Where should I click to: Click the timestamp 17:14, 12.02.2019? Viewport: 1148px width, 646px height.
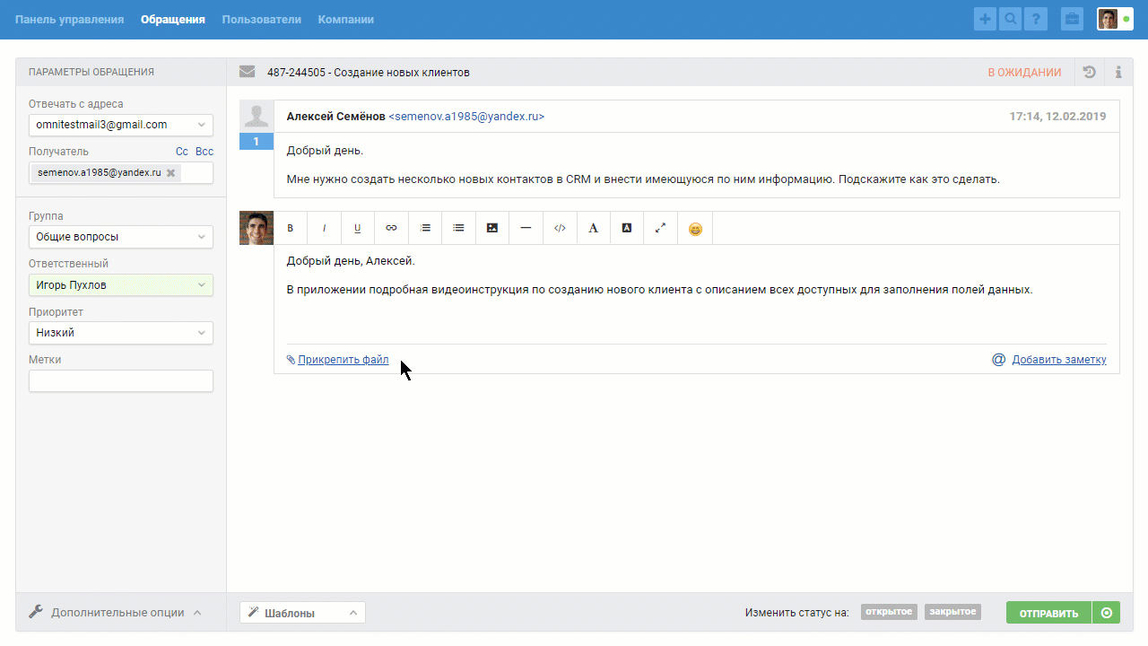1057,117
